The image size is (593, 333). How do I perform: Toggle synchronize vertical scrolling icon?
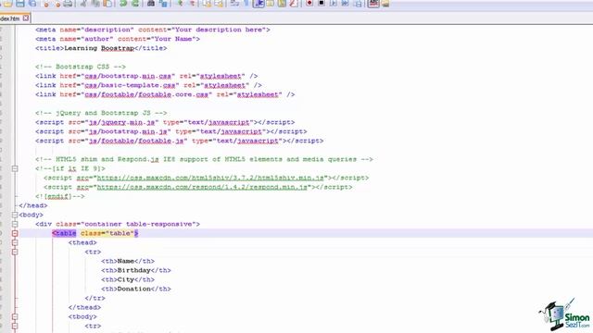tap(207, 4)
